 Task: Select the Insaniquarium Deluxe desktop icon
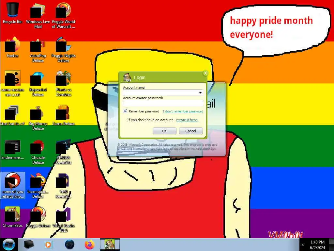click(38, 186)
